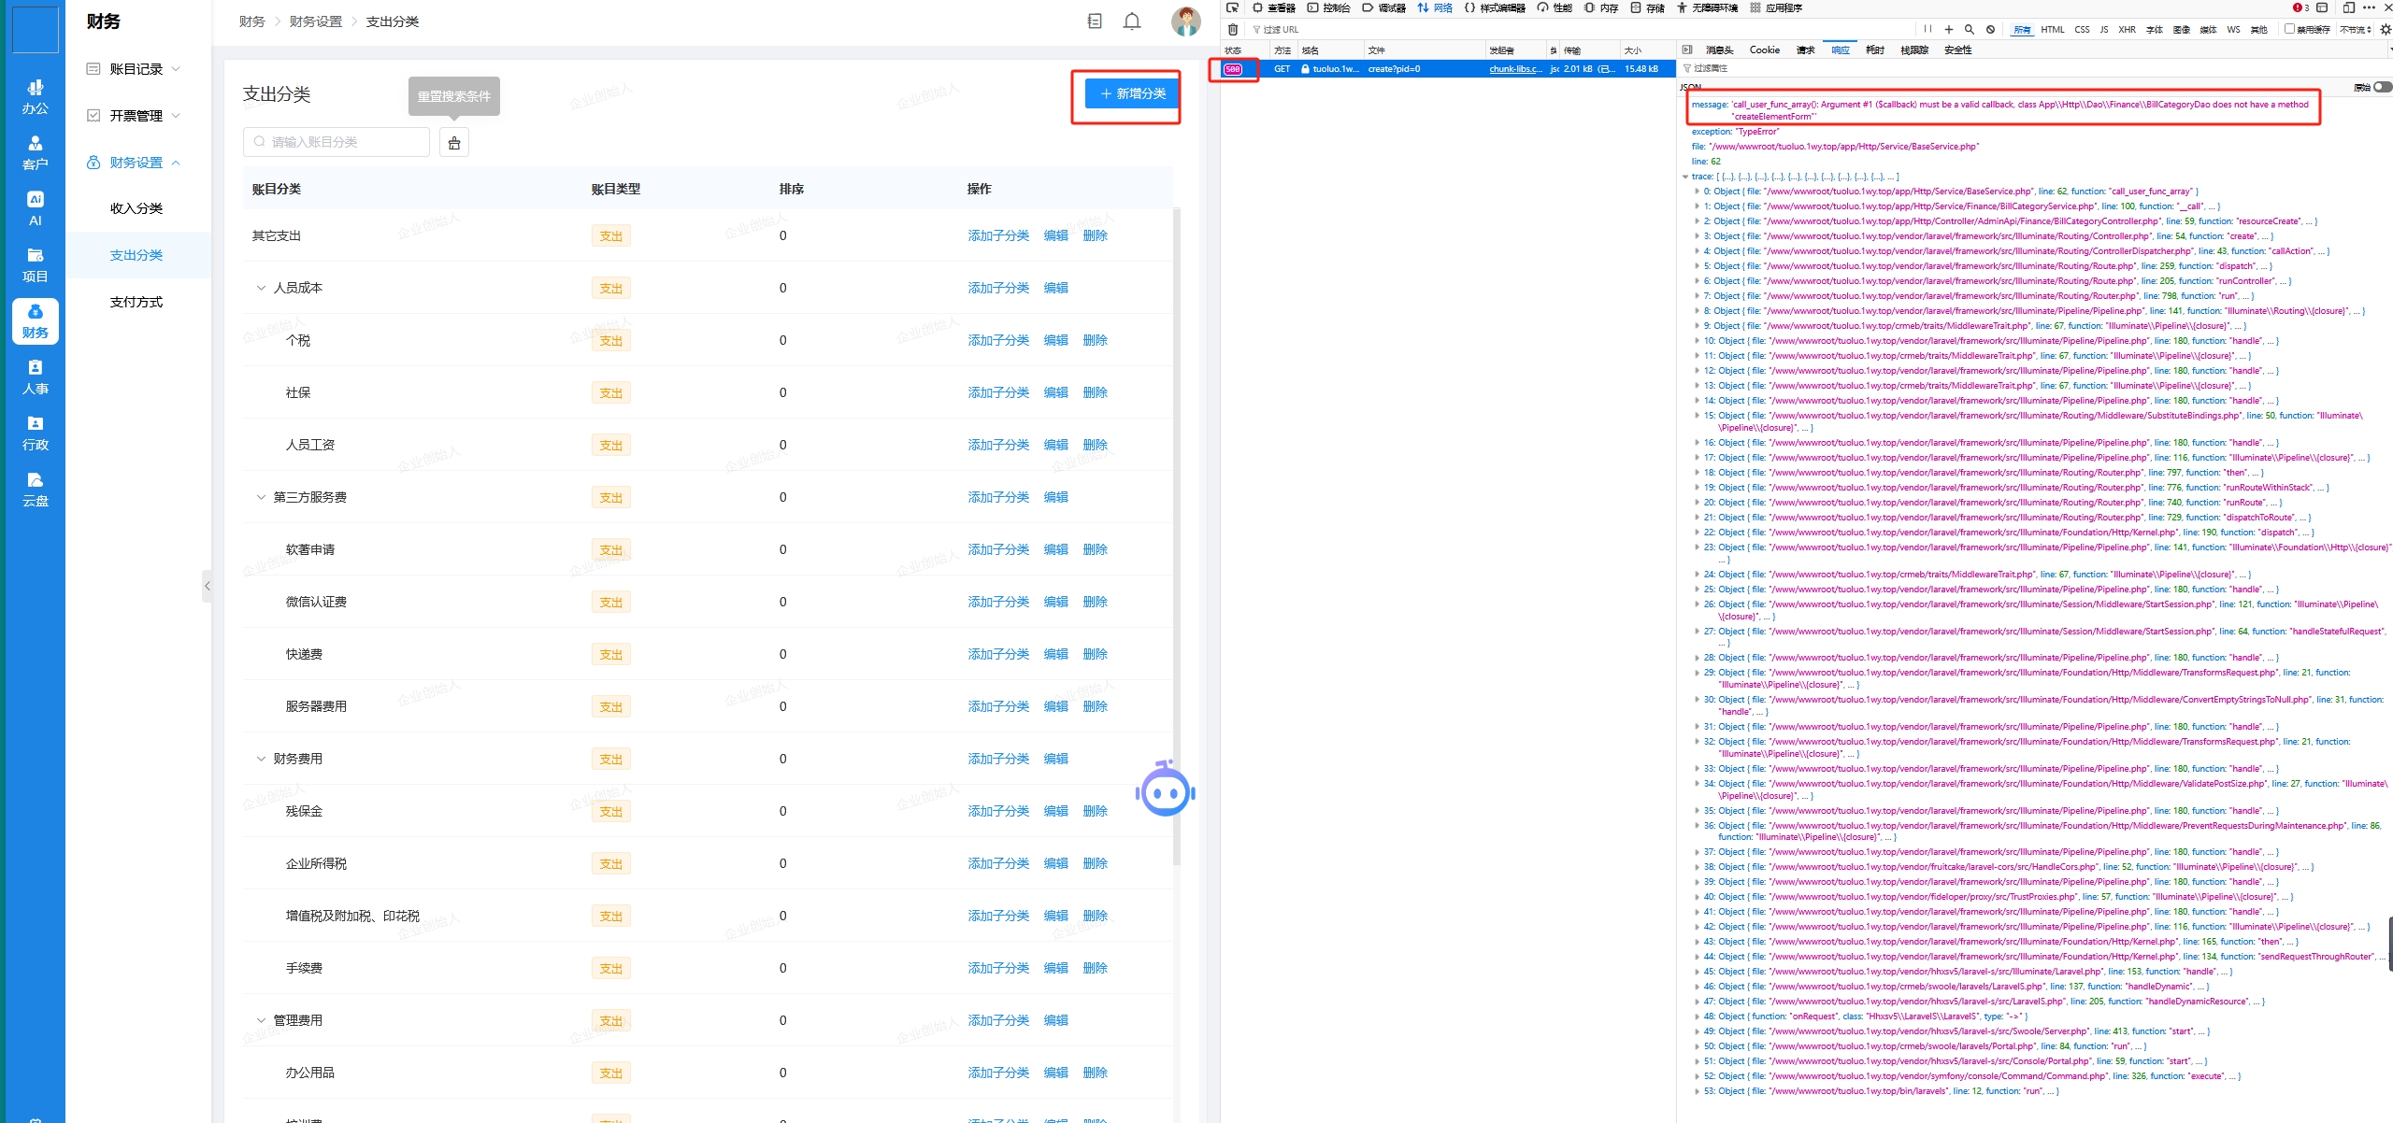
Task: Open network search magnifier icon
Action: tap(1970, 29)
